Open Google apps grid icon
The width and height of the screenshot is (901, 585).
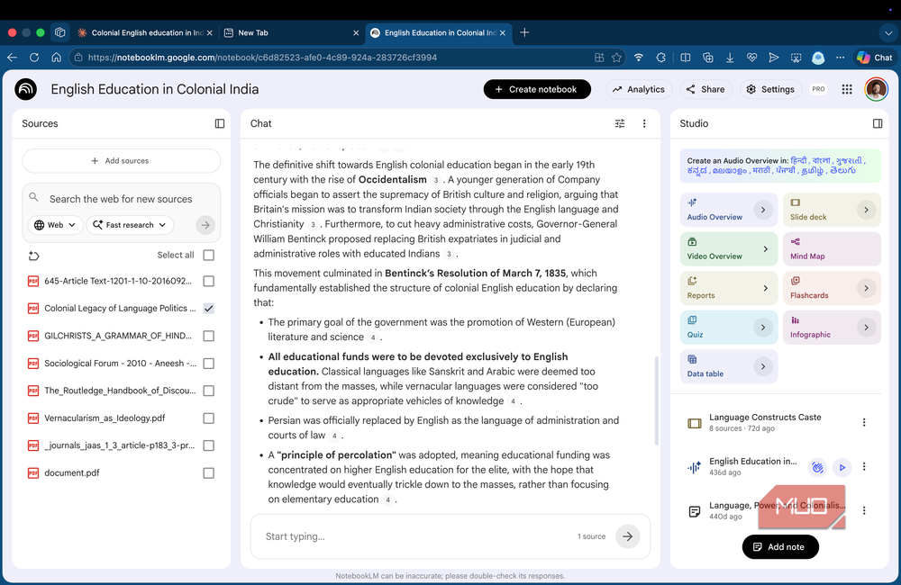pyautogui.click(x=847, y=90)
